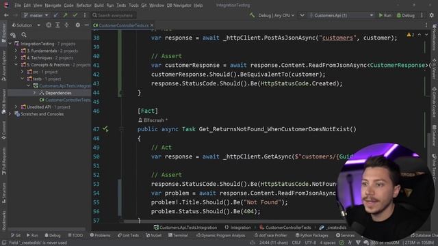This screenshot has height=246, width=438.
Task: Focus the Search everywhere field
Action: point(114,15)
